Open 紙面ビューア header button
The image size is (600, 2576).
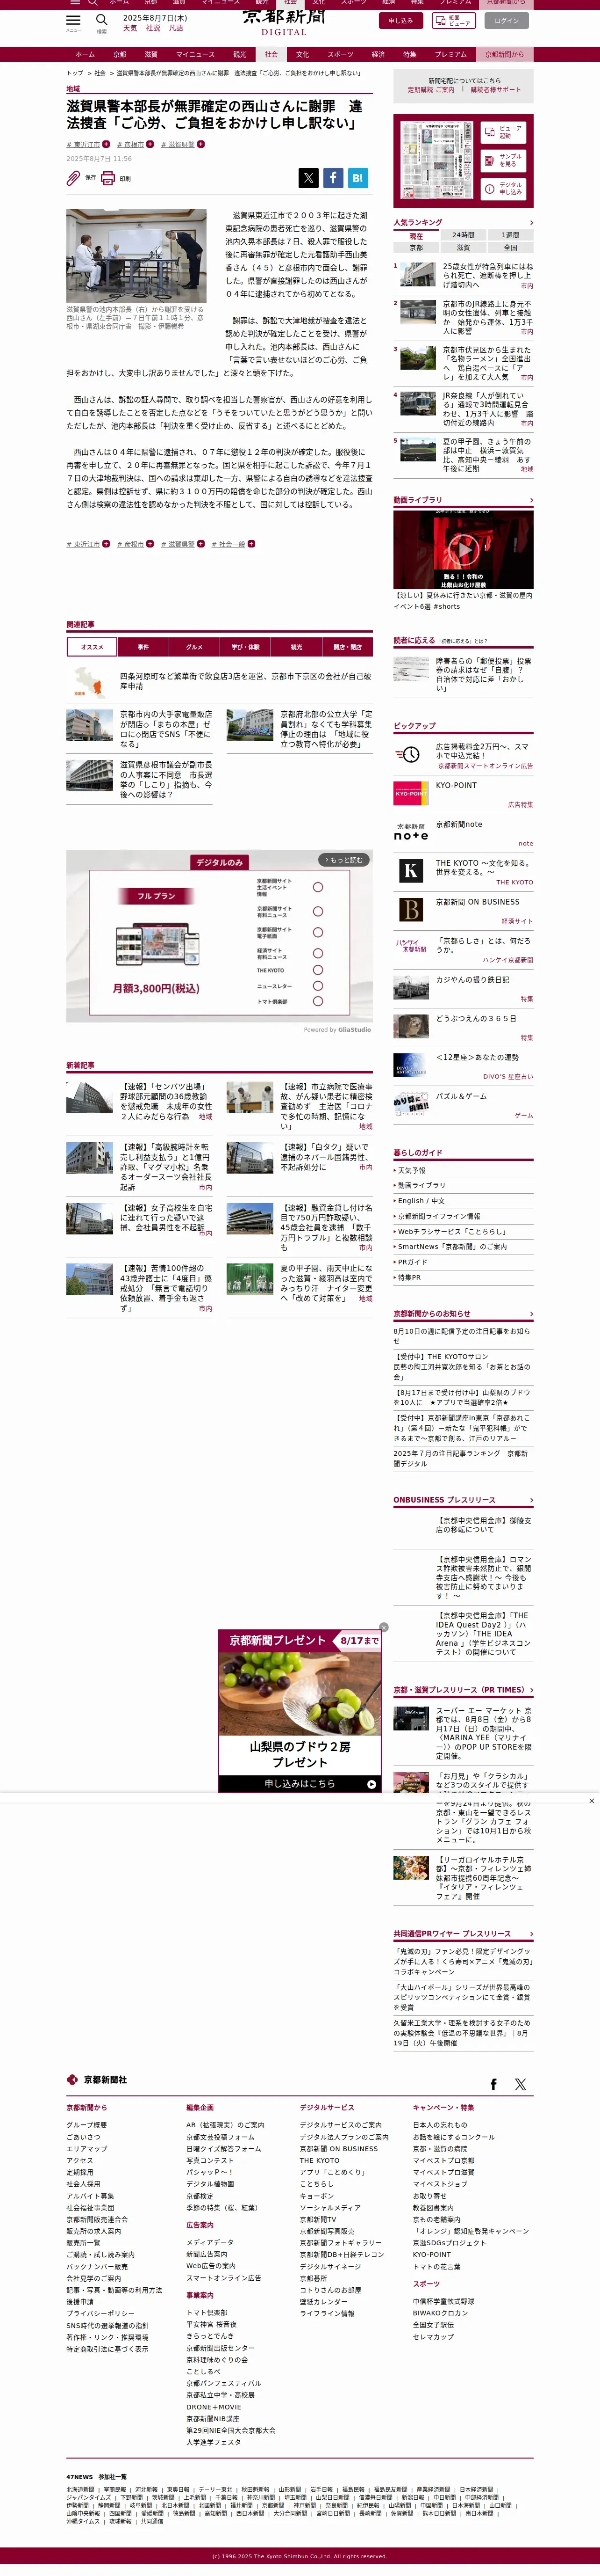point(454,20)
